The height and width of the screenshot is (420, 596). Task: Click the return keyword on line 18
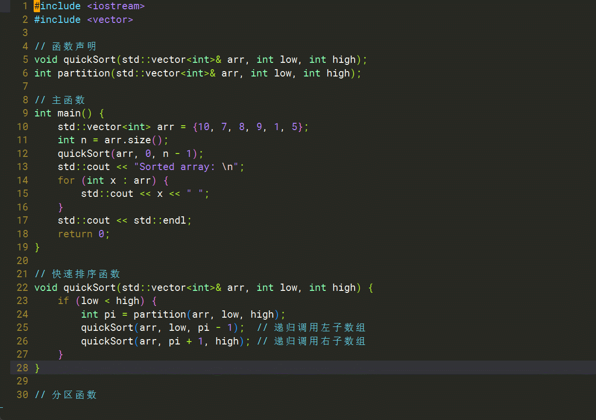[x=75, y=234]
